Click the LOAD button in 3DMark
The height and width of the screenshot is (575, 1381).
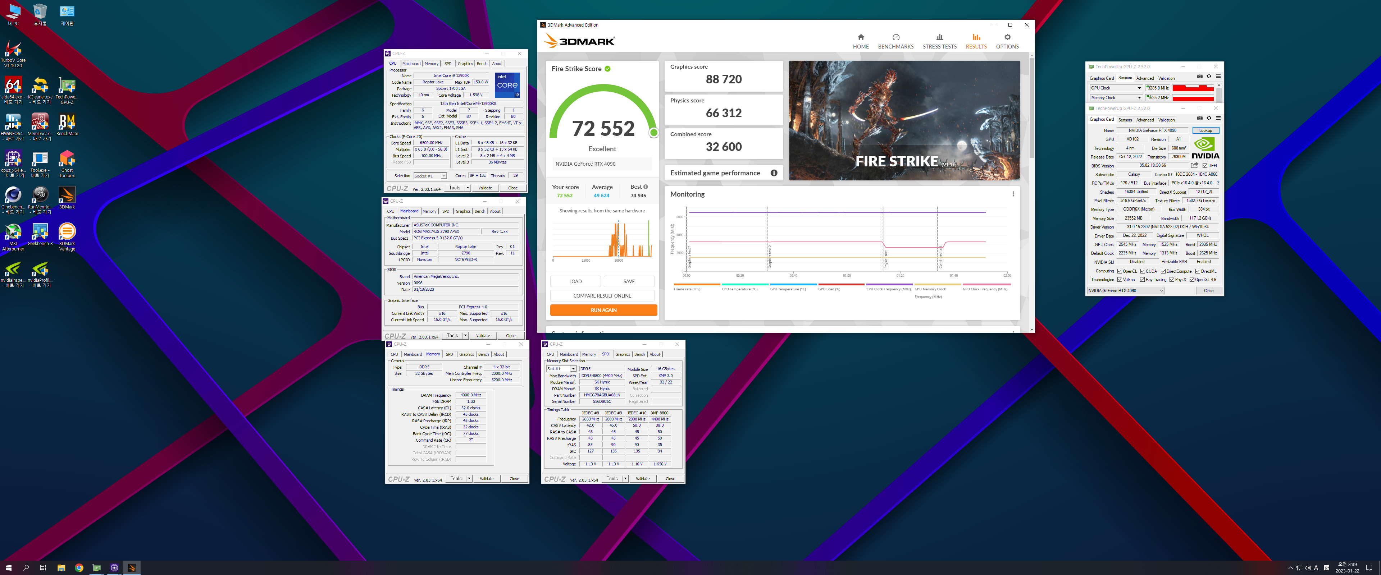click(x=575, y=281)
